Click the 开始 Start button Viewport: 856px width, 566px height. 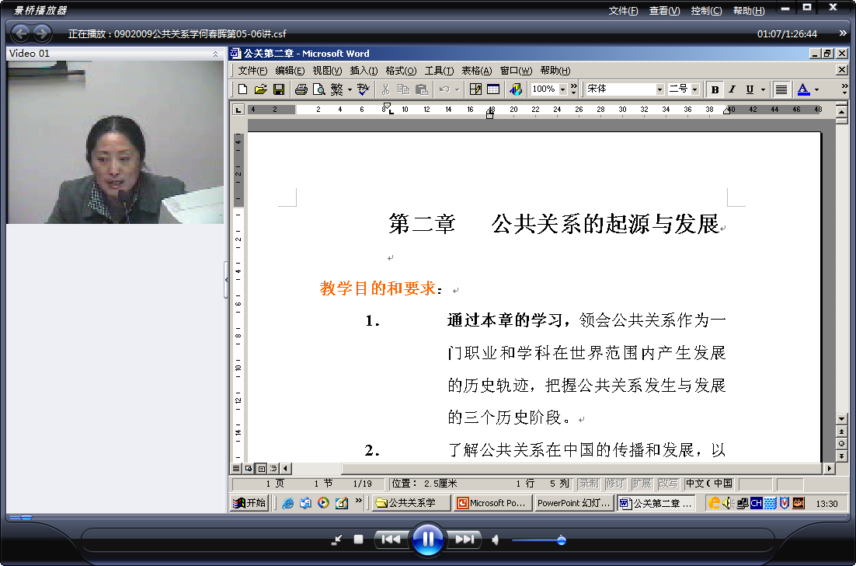249,502
